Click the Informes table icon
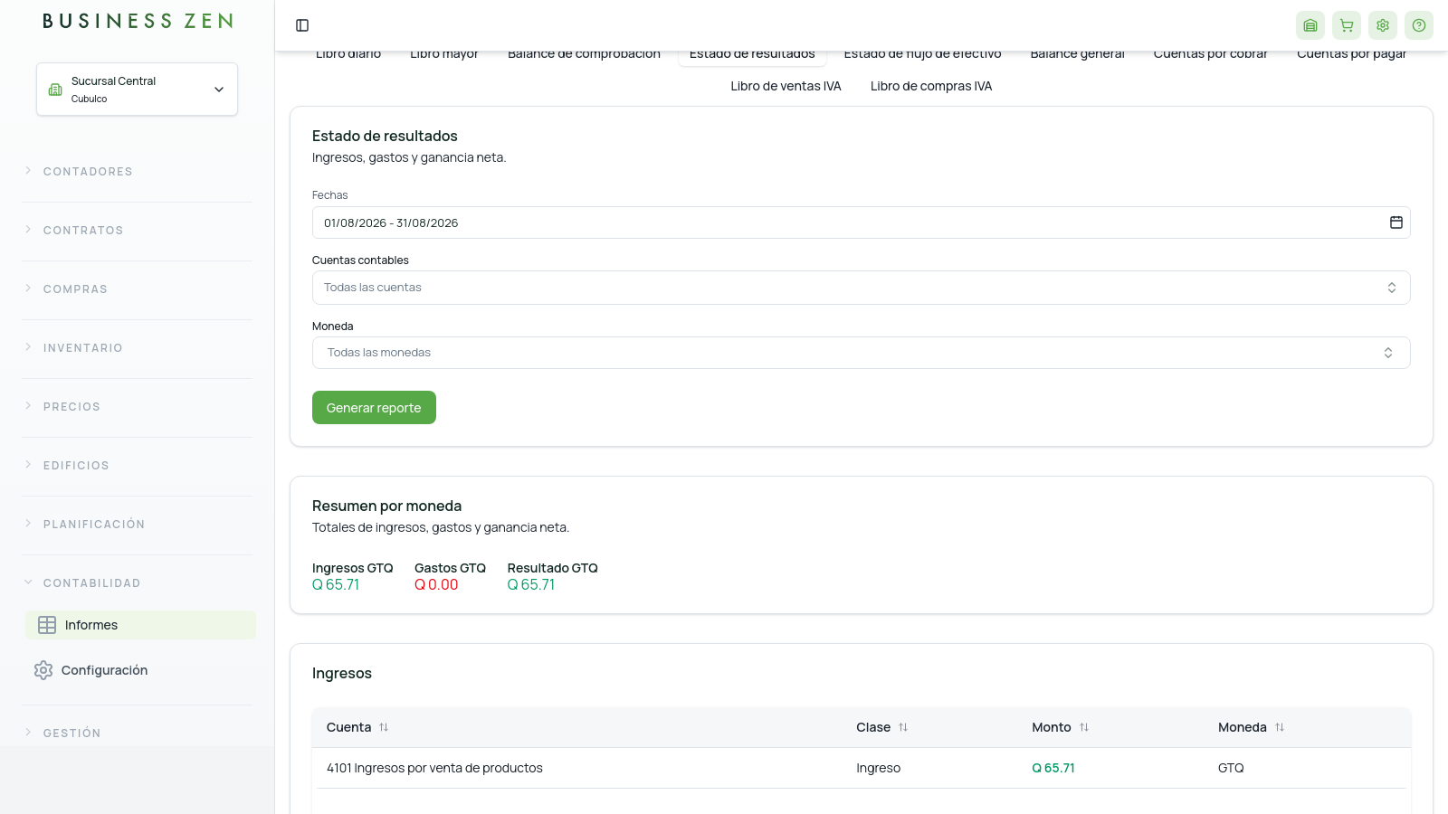 tap(47, 625)
